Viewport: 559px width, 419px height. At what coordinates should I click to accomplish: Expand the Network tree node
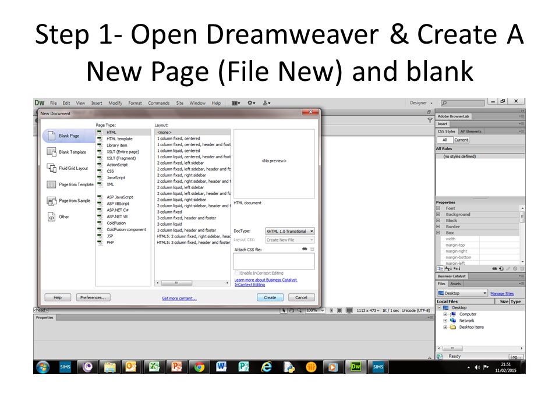[x=445, y=321]
